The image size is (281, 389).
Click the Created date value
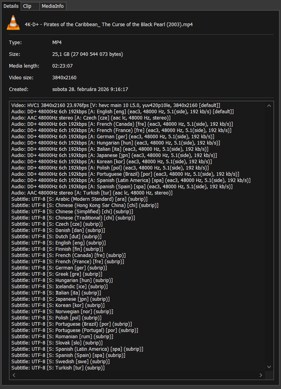(90, 89)
